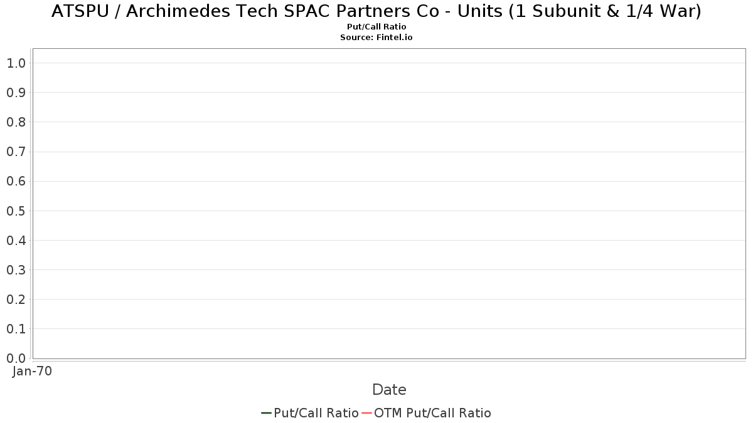Screen dimensions: 753x423
Task: Click the Put/Call Ratio subtitle under title
Action: pyautogui.click(x=376, y=27)
